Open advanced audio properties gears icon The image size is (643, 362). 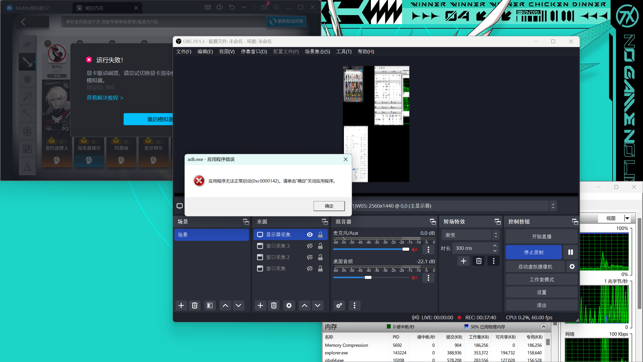point(339,305)
